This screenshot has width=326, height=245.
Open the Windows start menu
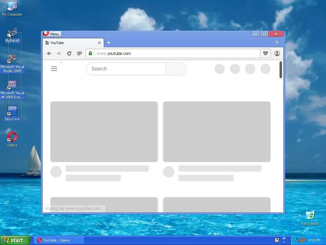click(x=15, y=240)
